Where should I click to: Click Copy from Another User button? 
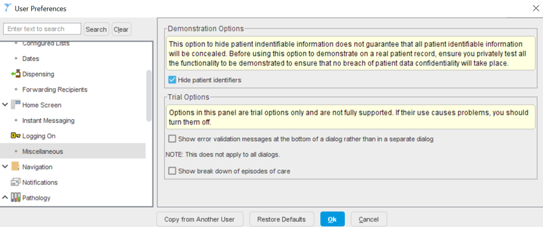point(199,219)
